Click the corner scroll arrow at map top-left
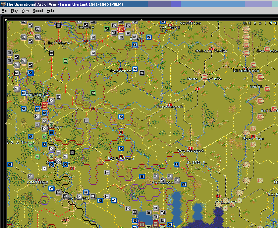 coord(6,20)
